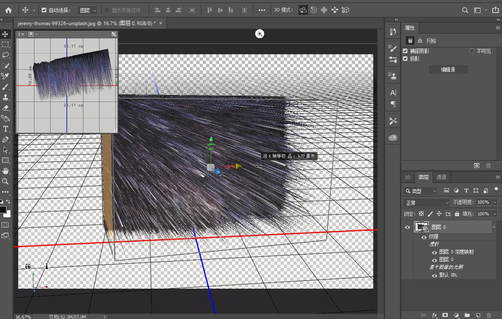Click the 3D rotate object mode icon

pyautogui.click(x=303, y=10)
